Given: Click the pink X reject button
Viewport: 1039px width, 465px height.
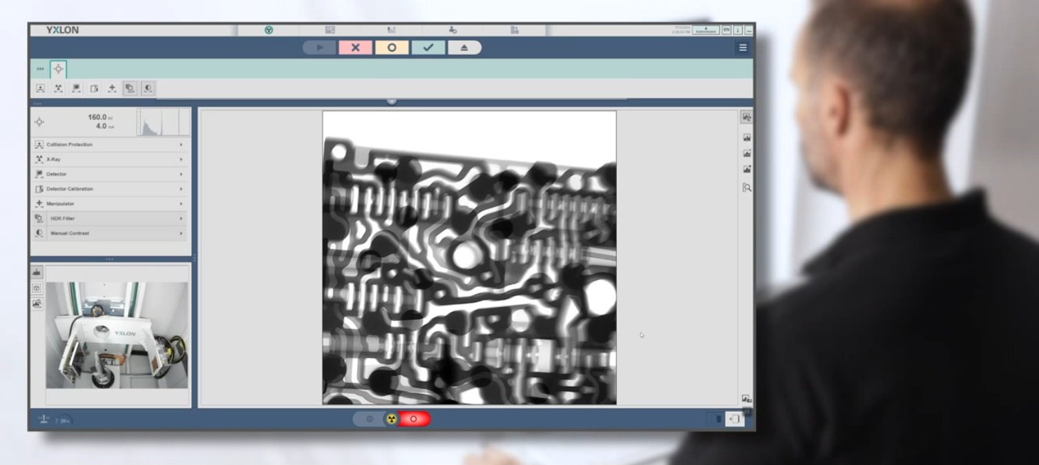Looking at the screenshot, I should (356, 48).
